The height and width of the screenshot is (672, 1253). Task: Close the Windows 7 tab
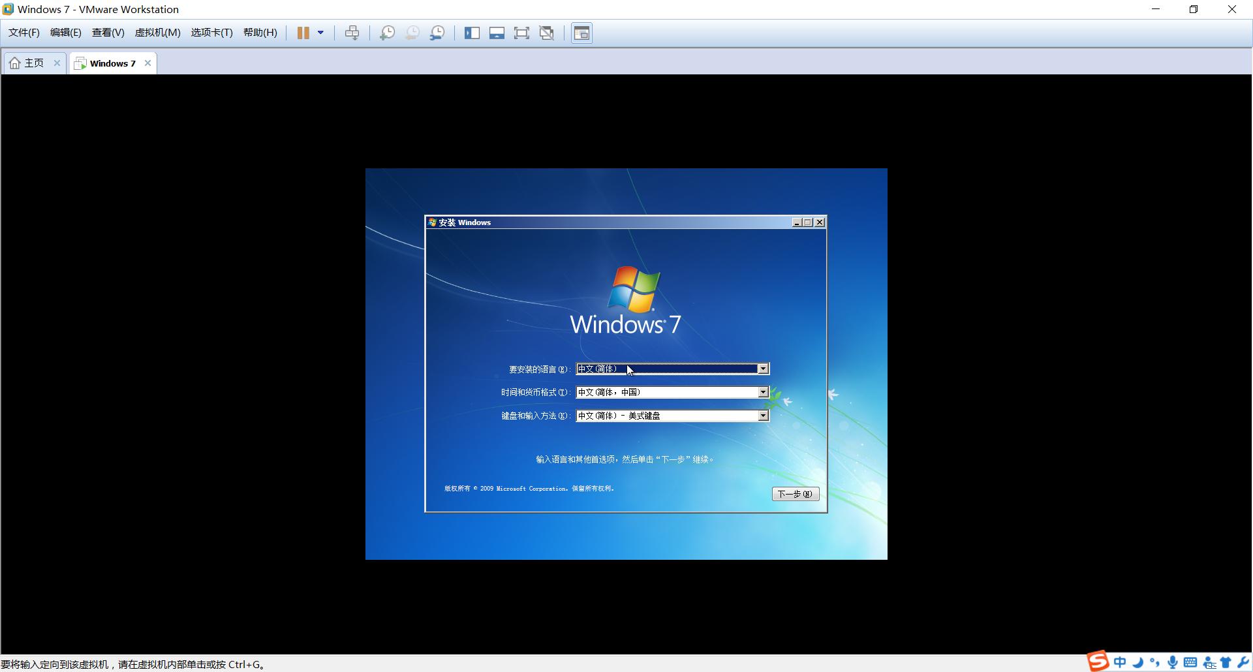tap(148, 63)
